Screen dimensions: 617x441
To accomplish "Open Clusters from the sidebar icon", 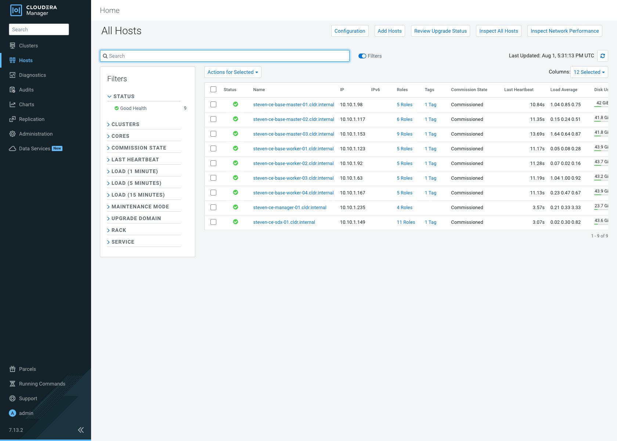I will [12, 46].
